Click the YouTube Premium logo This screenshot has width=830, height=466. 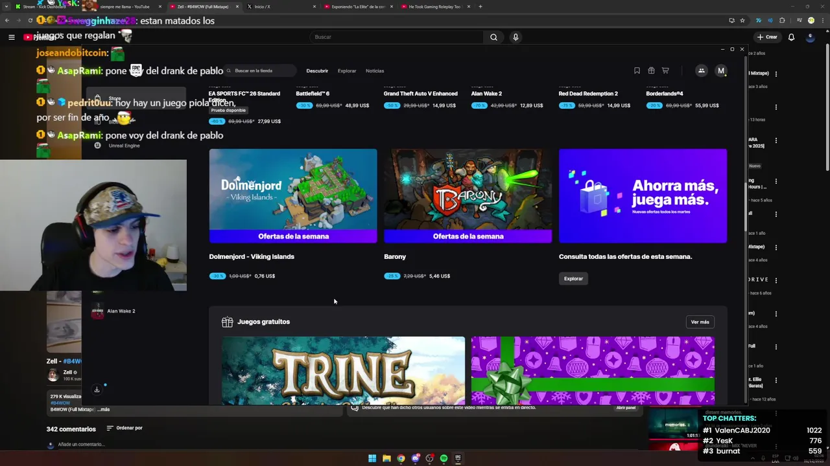coord(40,37)
